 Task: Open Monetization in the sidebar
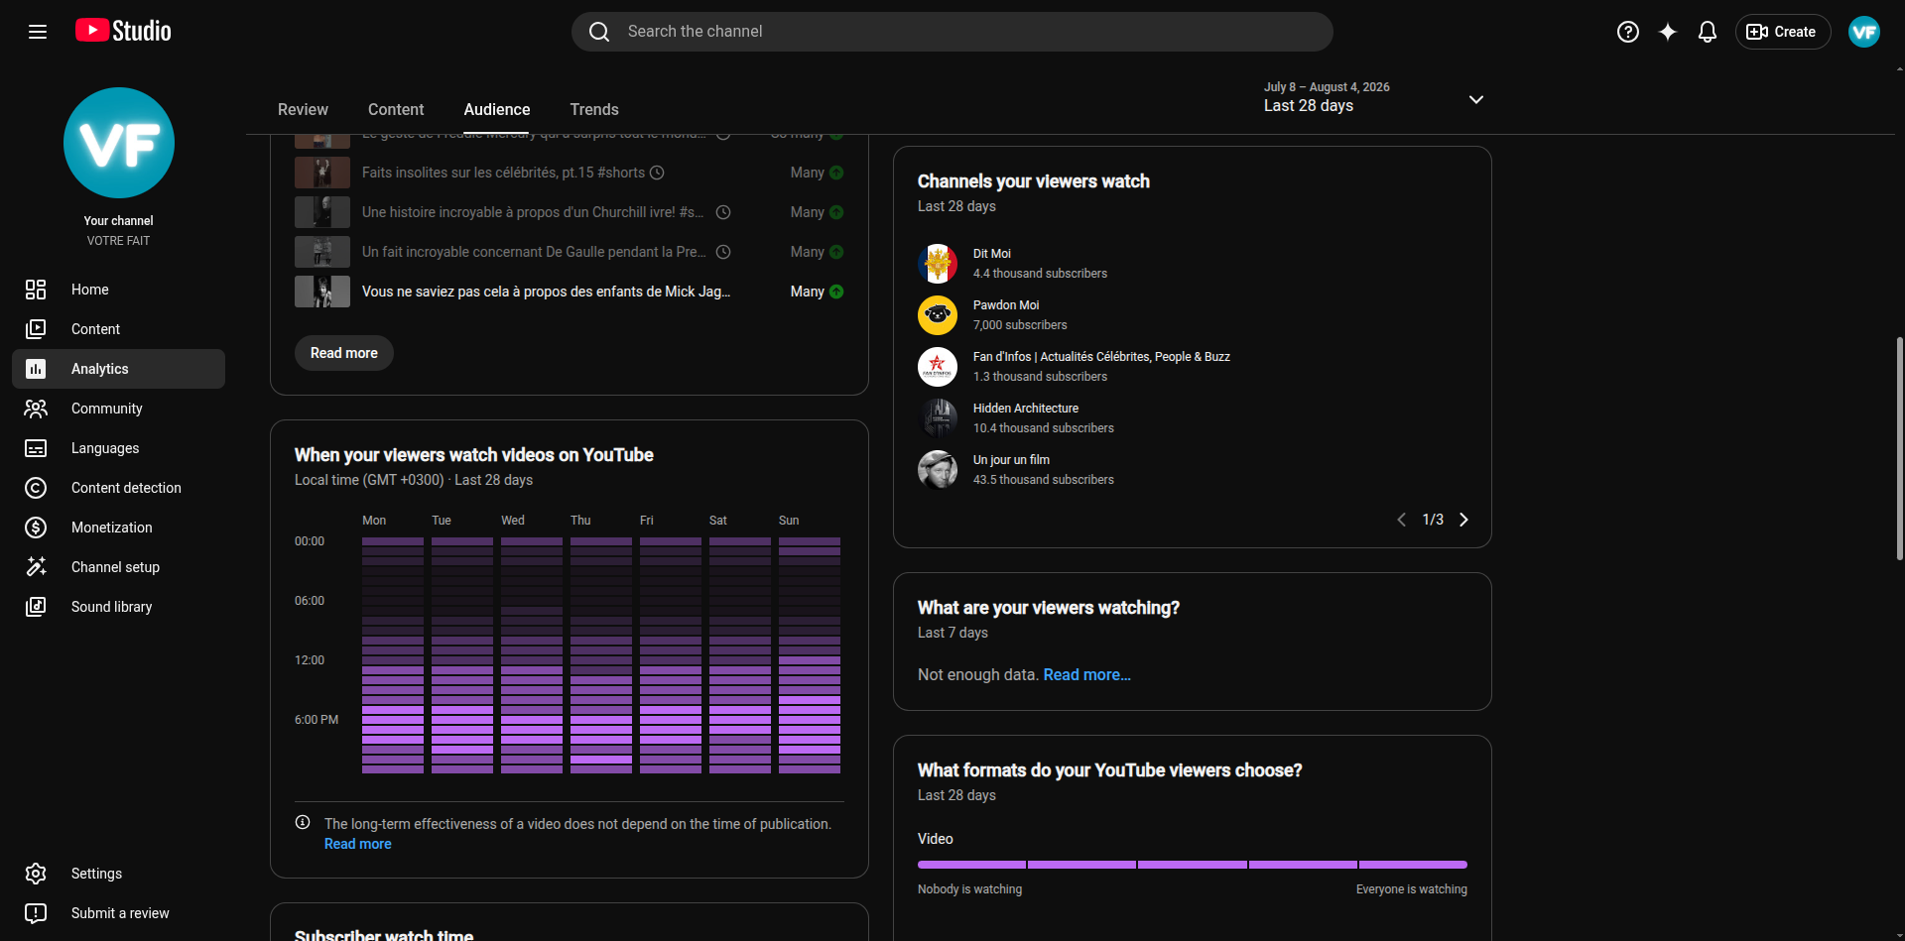coord(118,528)
